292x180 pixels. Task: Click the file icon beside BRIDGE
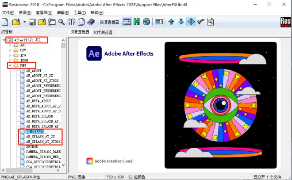tap(23, 147)
